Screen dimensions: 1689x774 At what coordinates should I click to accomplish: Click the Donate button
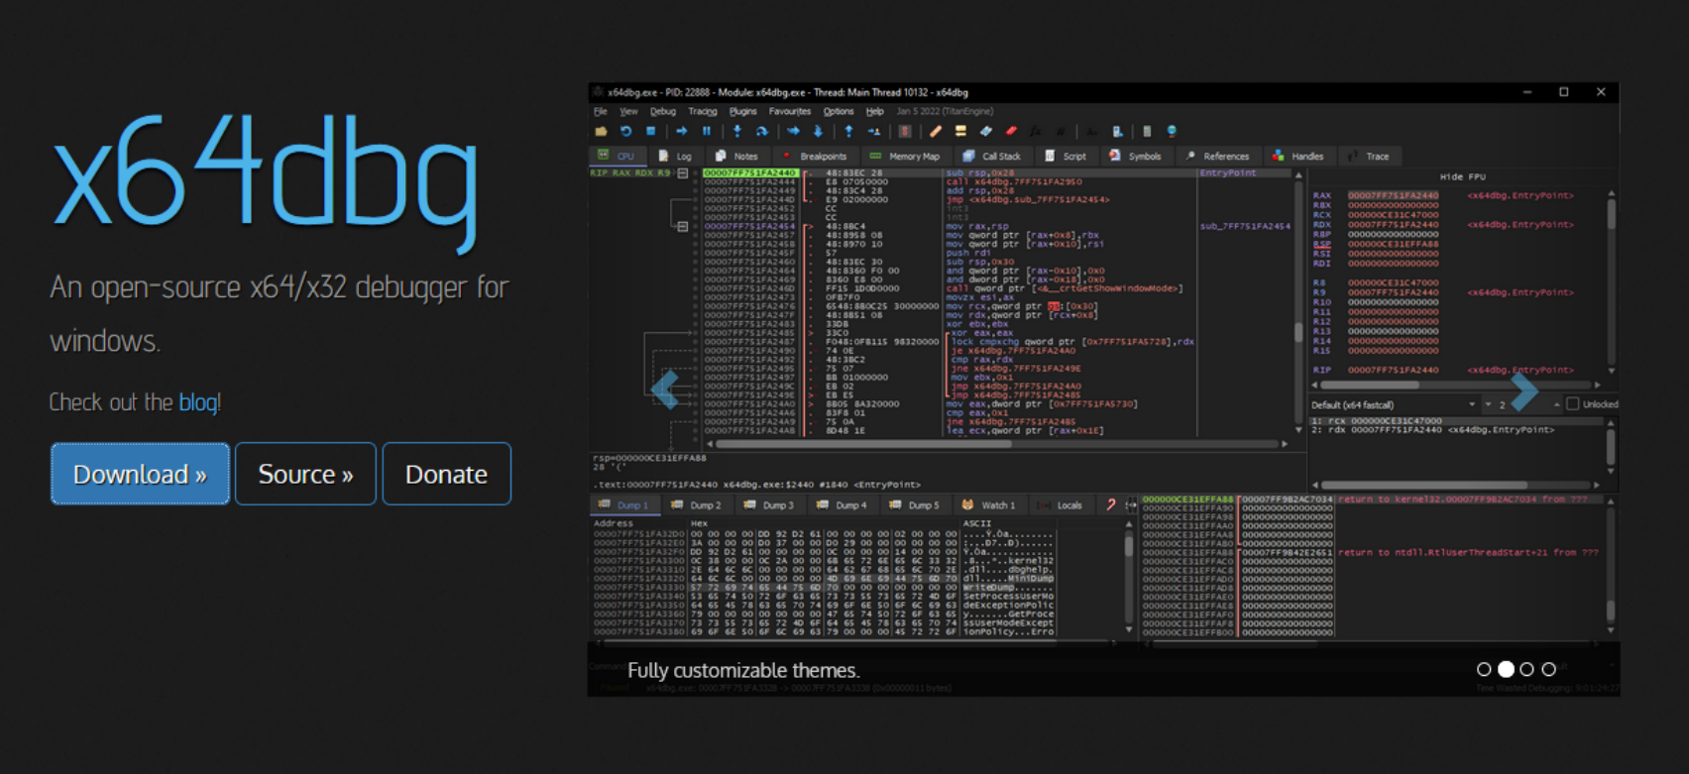point(446,474)
